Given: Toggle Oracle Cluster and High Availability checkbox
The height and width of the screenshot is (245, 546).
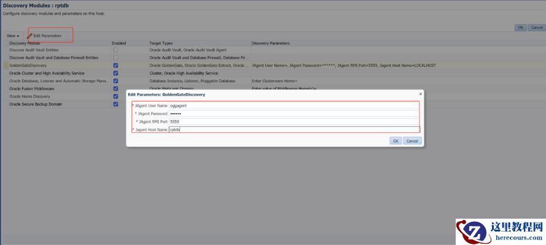Looking at the screenshot, I should coord(115,73).
